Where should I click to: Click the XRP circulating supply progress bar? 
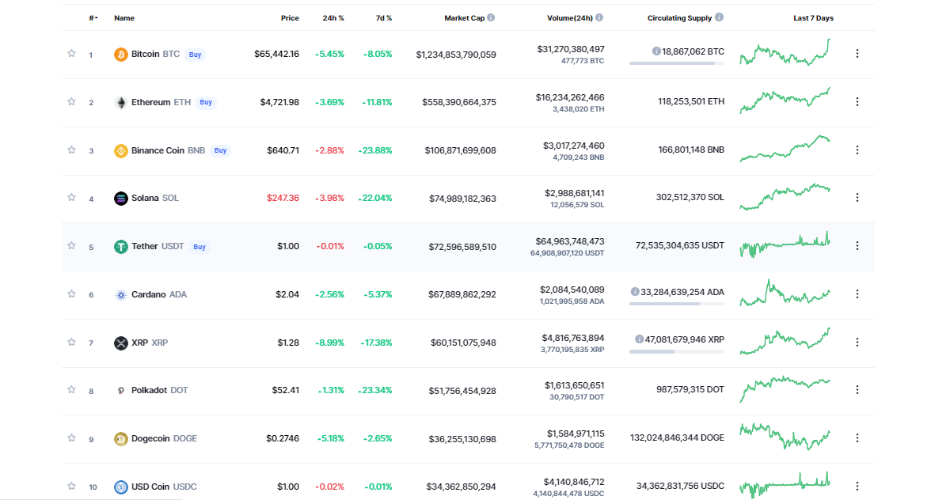677,351
